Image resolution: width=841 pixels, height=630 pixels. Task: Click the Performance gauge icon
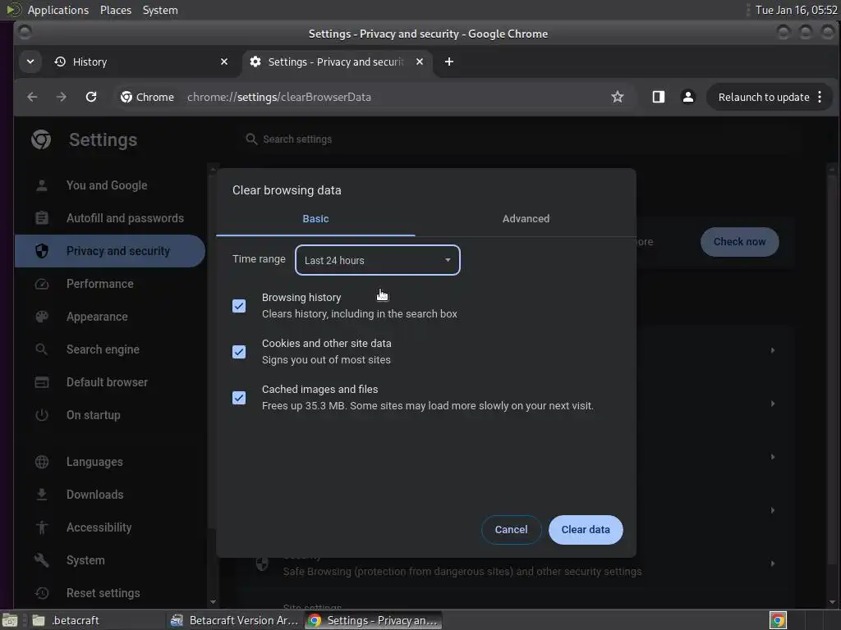(42, 284)
